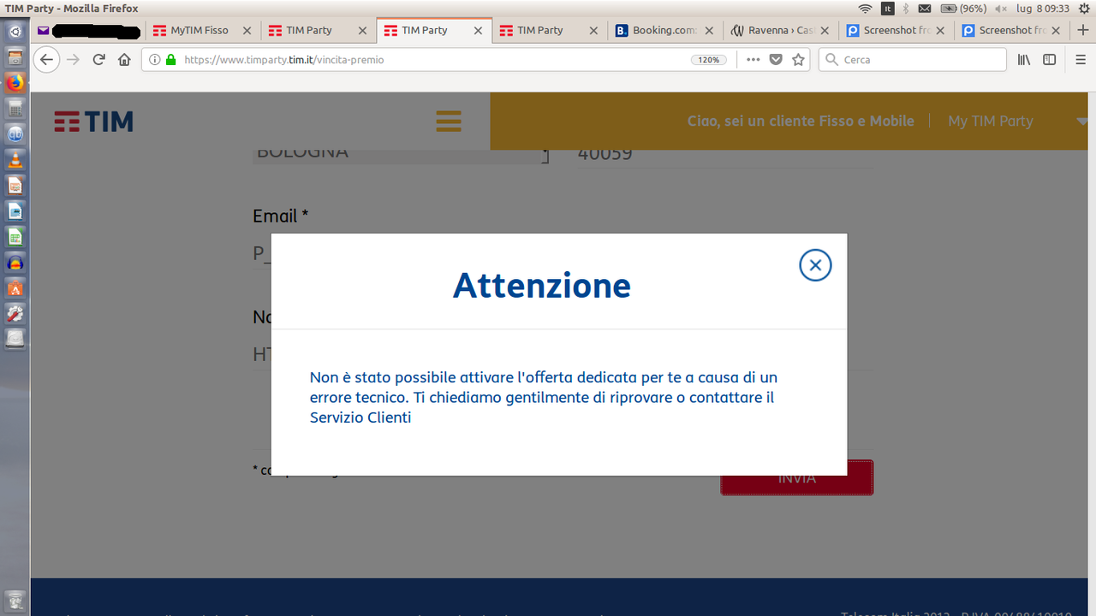Open the Trash in the dock
Viewport: 1096px width, 616px height.
coord(15,601)
